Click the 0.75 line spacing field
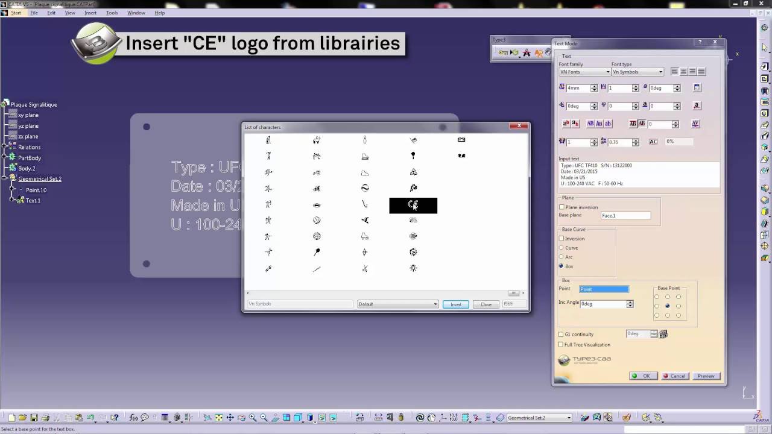772x434 pixels. pyautogui.click(x=619, y=142)
